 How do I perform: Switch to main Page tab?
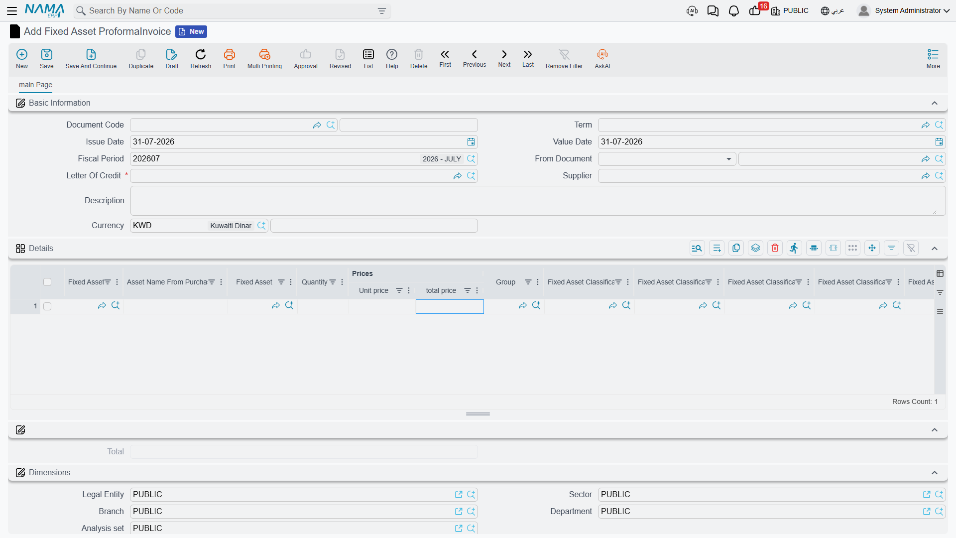(x=35, y=85)
